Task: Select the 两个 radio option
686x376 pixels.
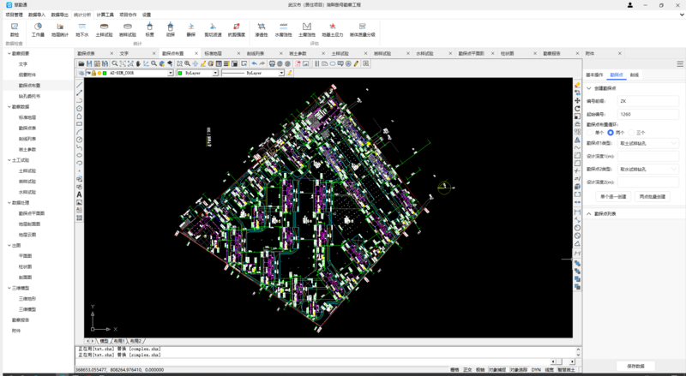Action: [611, 133]
